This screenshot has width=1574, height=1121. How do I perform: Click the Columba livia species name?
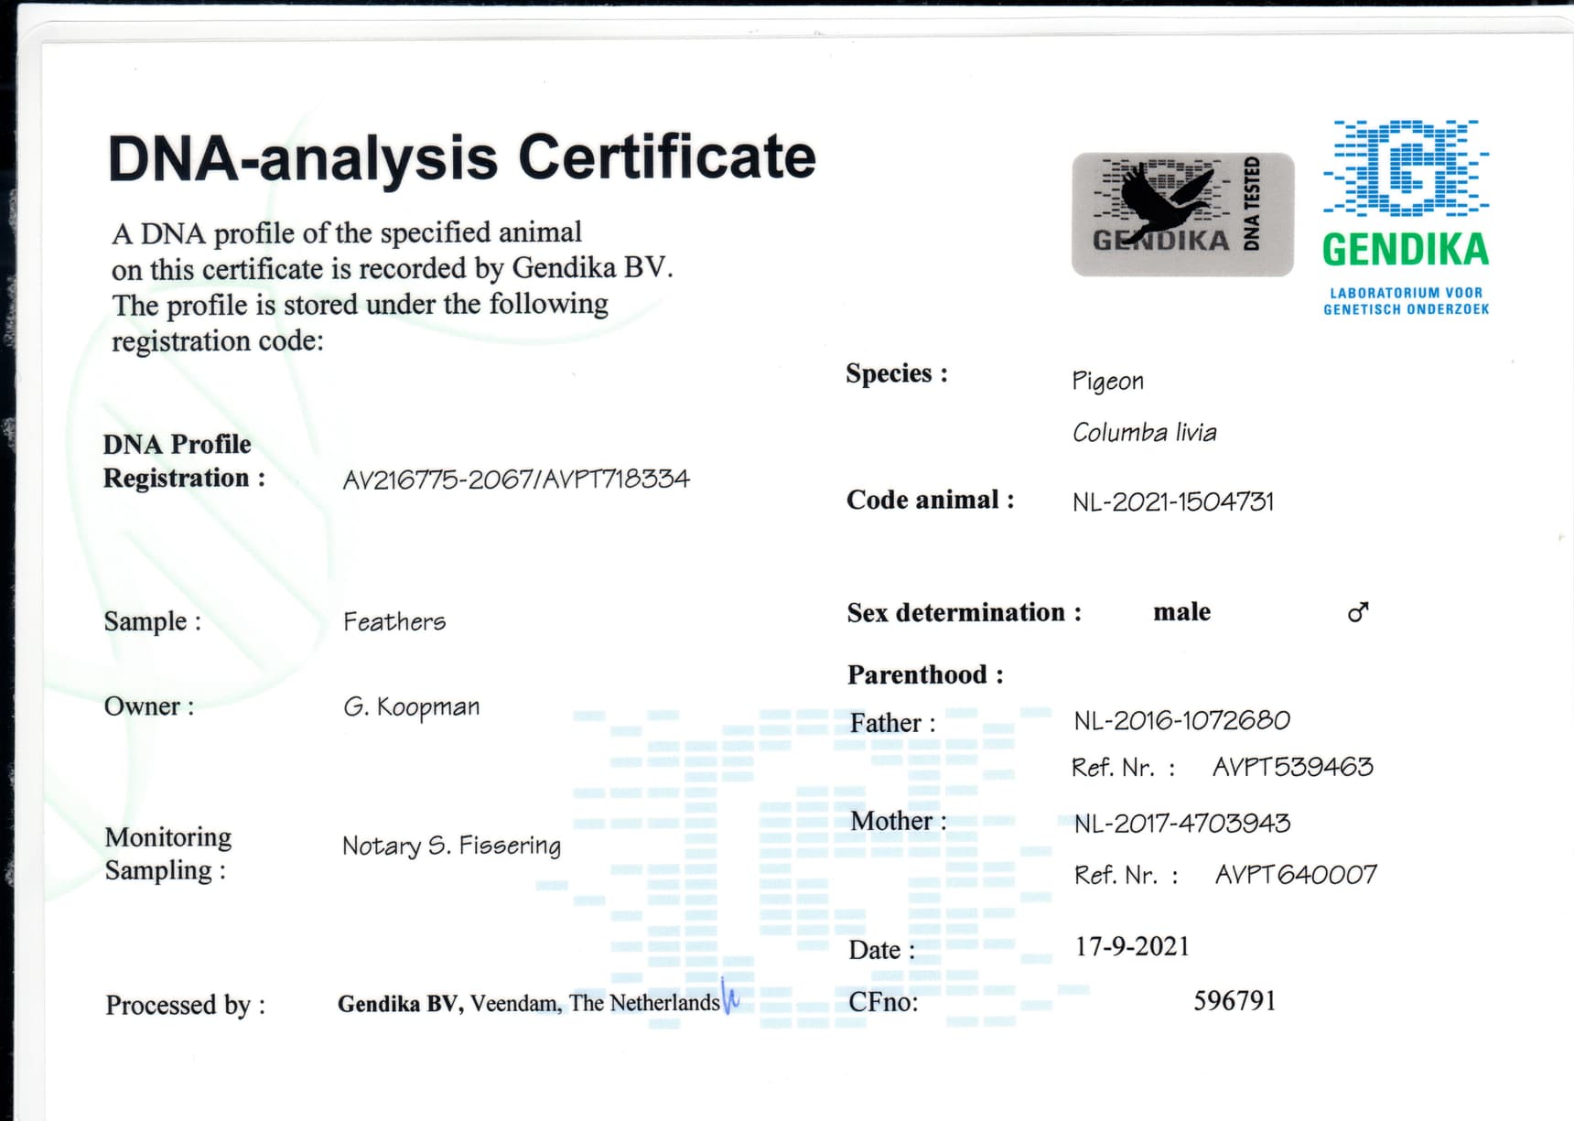[1144, 432]
